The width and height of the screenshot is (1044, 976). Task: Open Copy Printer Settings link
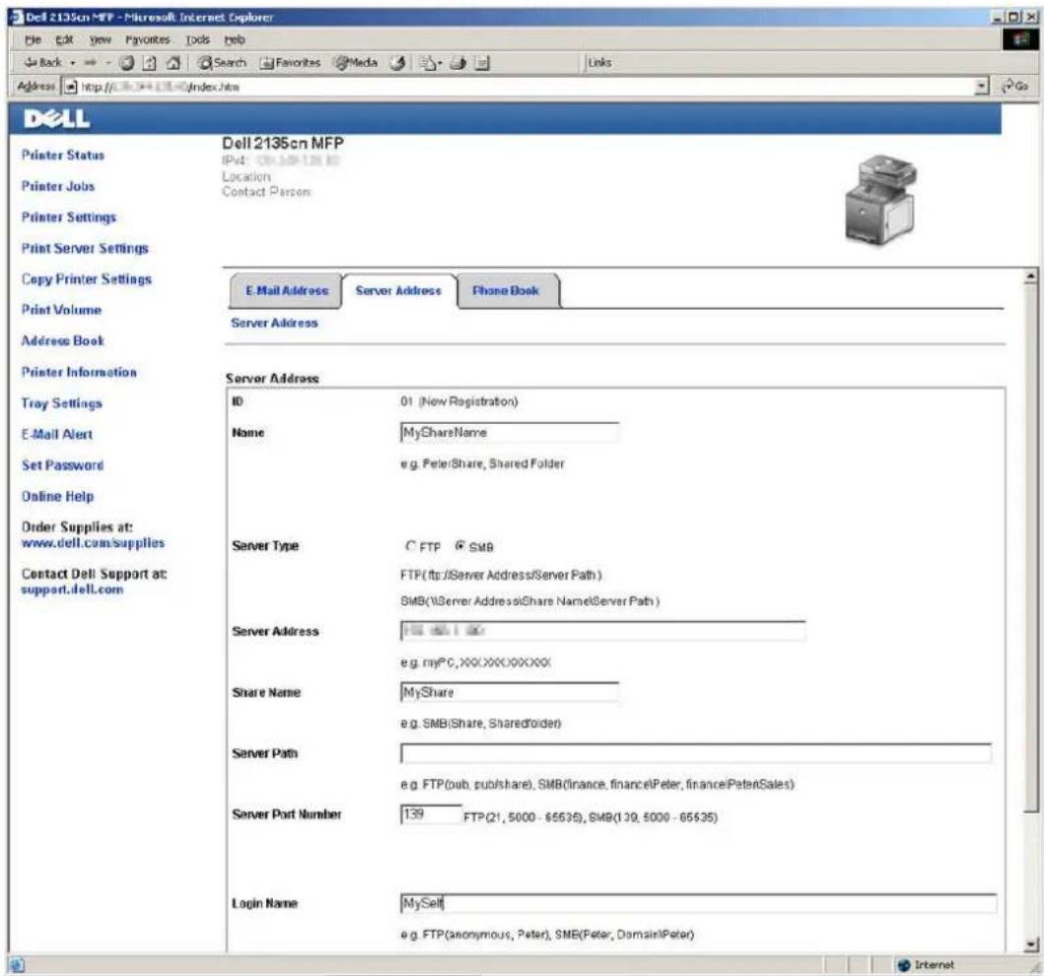tap(87, 280)
